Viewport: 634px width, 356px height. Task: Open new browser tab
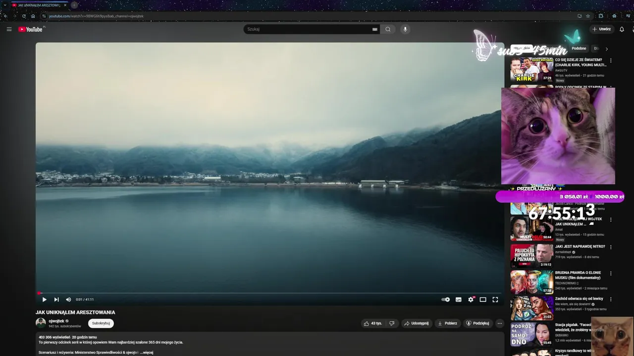(x=74, y=5)
